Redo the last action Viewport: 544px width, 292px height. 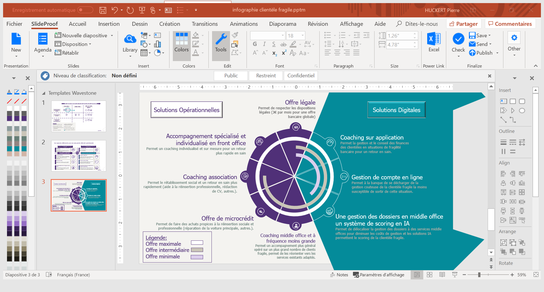130,10
